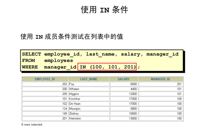This screenshot has width=210, height=134.
Task: Select the De Haan last name cell
Action: (x=89, y=104)
